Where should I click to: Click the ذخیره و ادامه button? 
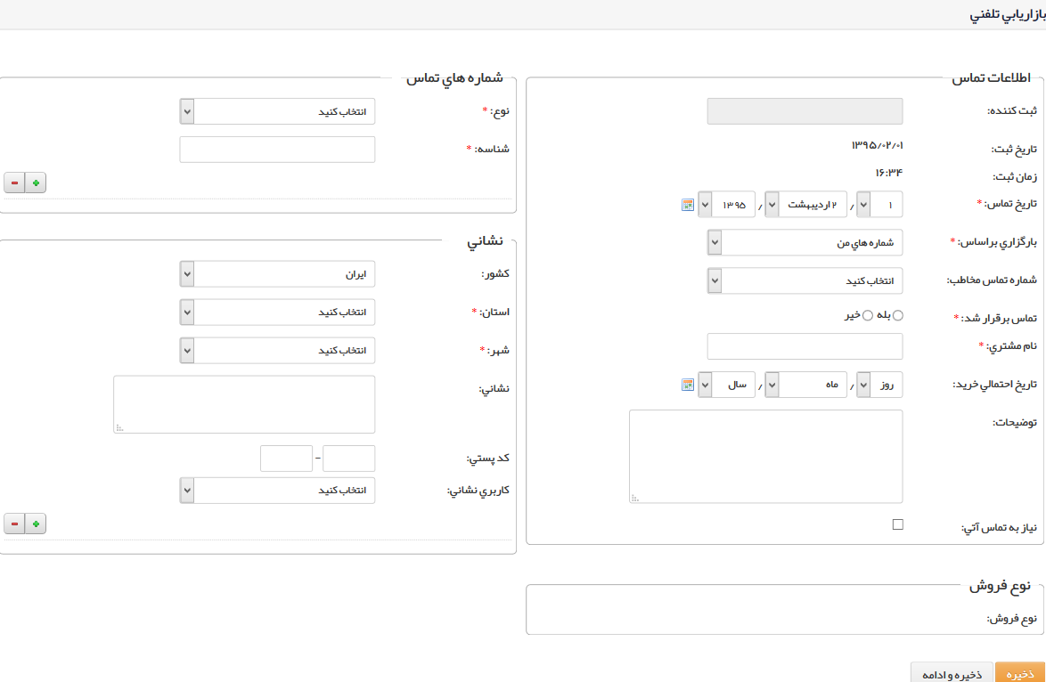point(952,673)
